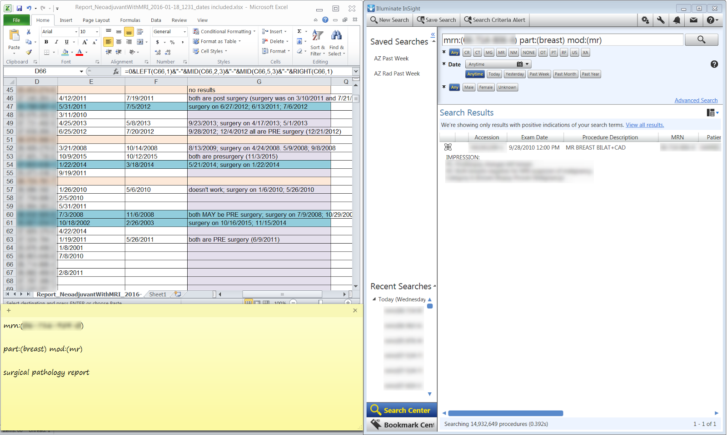Click the insert function fx icon
Image resolution: width=727 pixels, height=435 pixels.
[x=116, y=71]
